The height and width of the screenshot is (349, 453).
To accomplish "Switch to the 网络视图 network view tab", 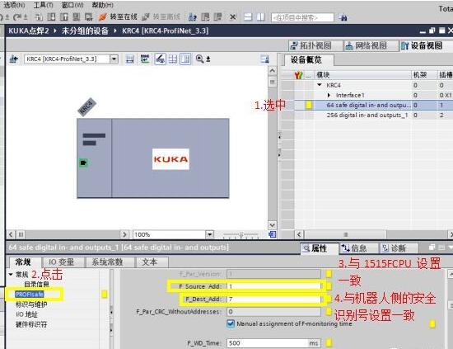I will click(x=366, y=45).
